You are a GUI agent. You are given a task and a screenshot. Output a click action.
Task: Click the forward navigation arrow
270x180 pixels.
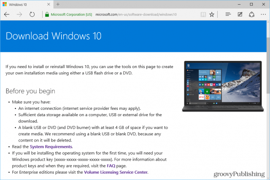[x=19, y=14]
